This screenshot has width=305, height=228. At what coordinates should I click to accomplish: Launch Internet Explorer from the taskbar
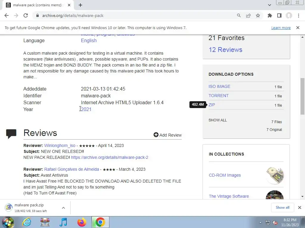[27, 222]
